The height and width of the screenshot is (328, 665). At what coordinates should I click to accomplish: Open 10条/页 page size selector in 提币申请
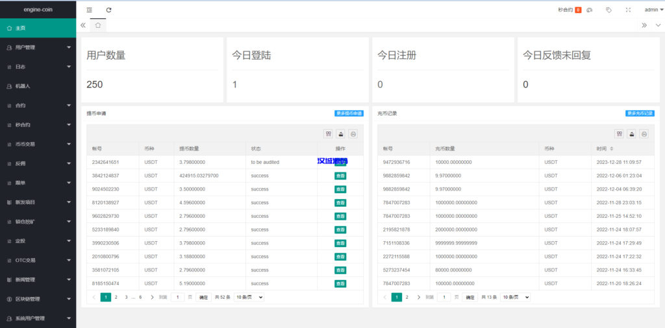[249, 297]
